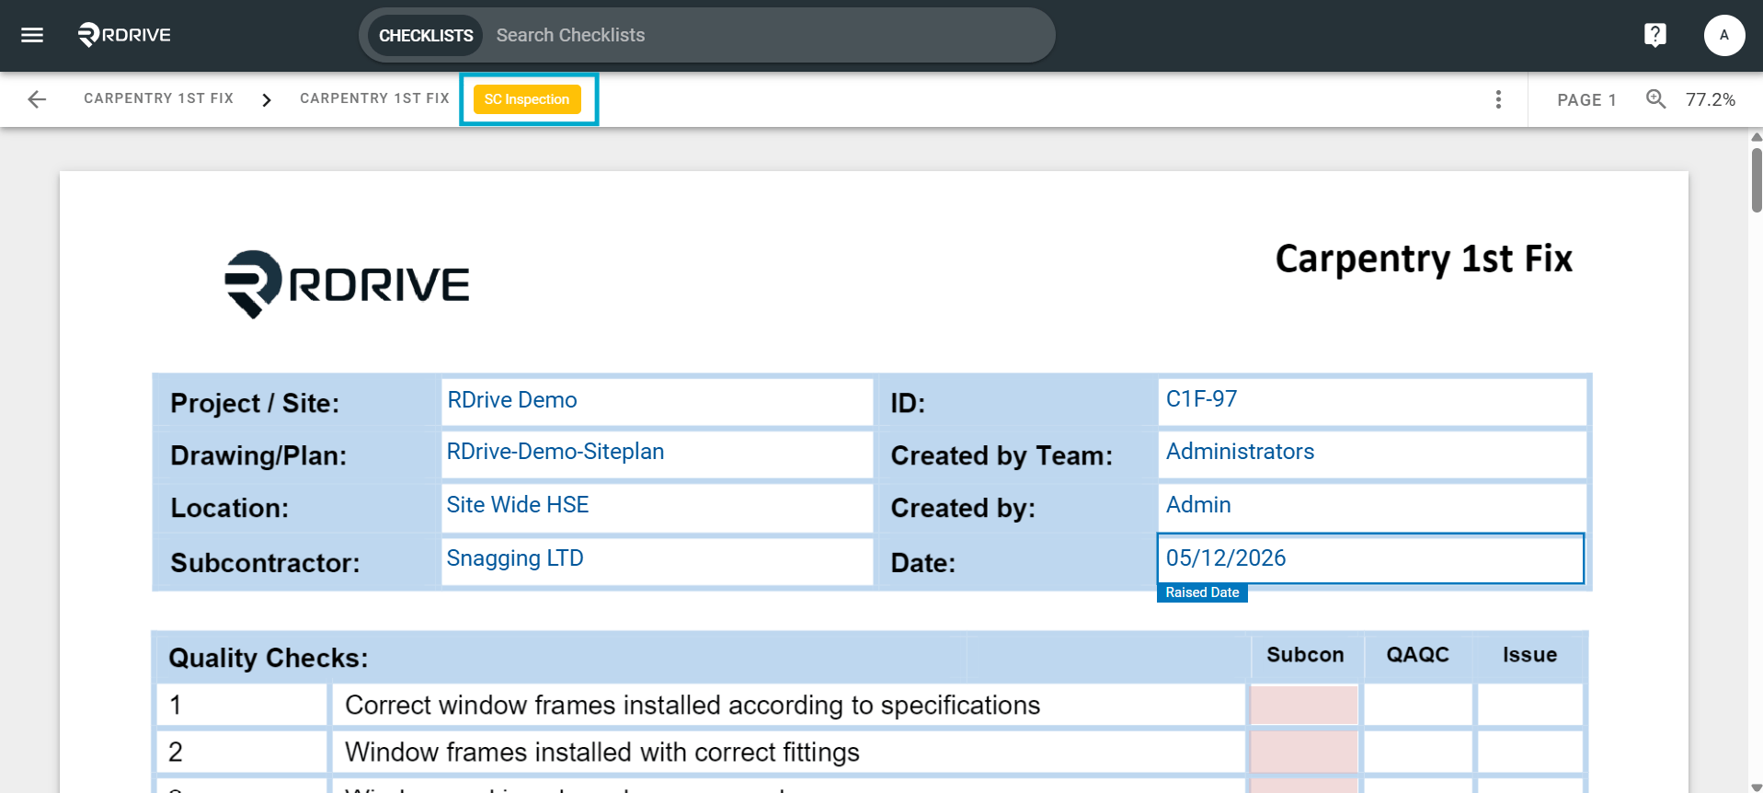Image resolution: width=1763 pixels, height=793 pixels.
Task: Click the 'Created by Team:' label
Action: coord(1002,455)
